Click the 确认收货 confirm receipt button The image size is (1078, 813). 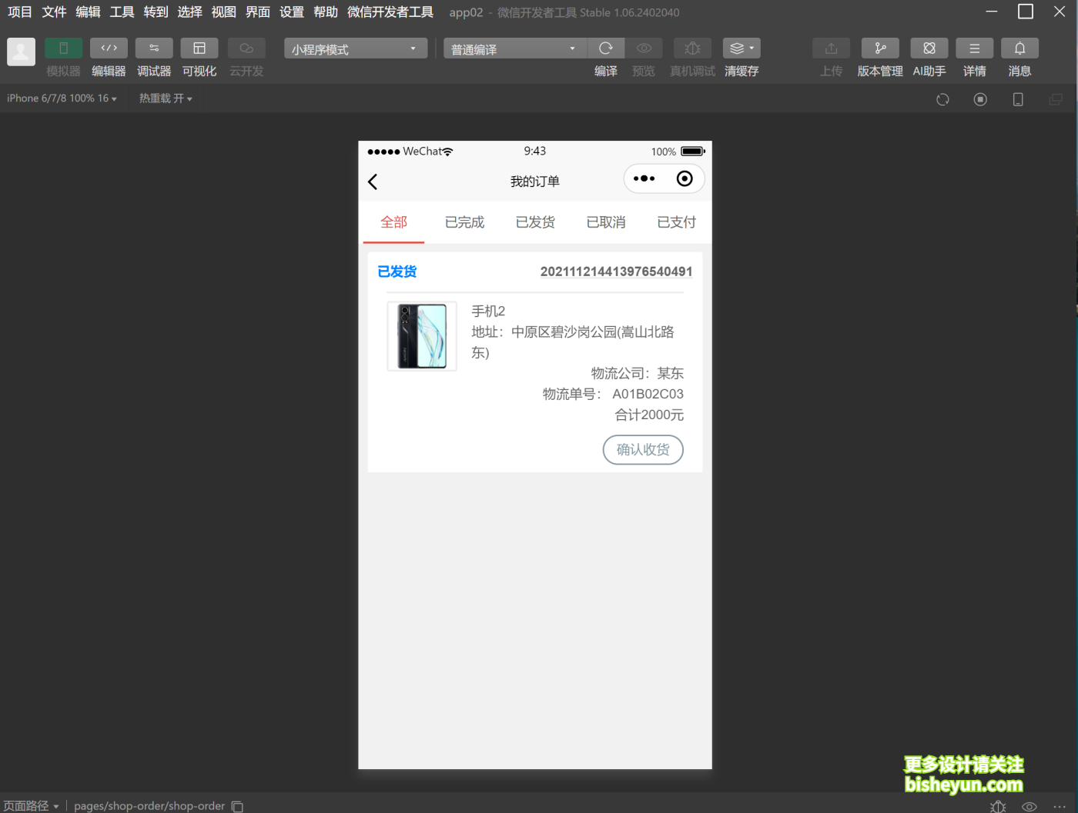pos(643,450)
